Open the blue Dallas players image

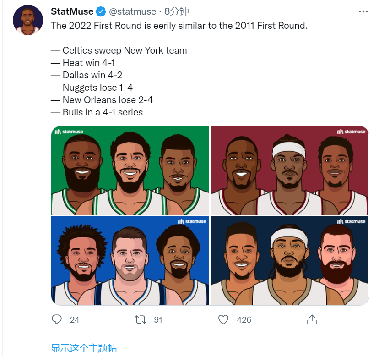(x=130, y=260)
